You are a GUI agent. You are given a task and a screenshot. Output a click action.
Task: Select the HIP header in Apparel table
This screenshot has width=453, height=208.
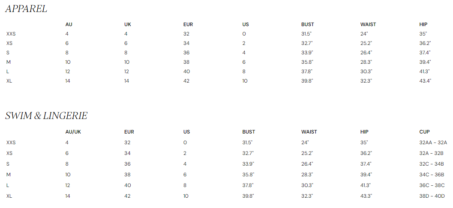423,24
